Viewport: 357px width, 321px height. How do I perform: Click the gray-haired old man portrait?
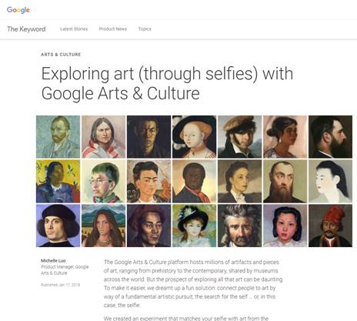(x=240, y=226)
